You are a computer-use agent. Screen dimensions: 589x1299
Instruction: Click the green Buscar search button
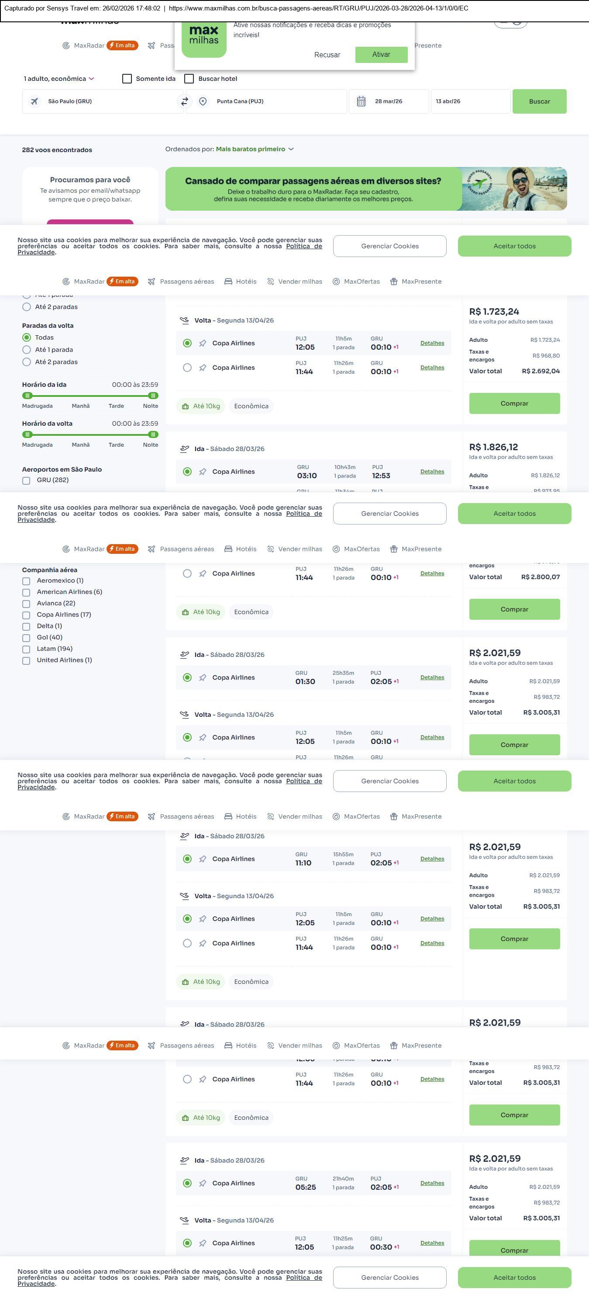pos(539,101)
